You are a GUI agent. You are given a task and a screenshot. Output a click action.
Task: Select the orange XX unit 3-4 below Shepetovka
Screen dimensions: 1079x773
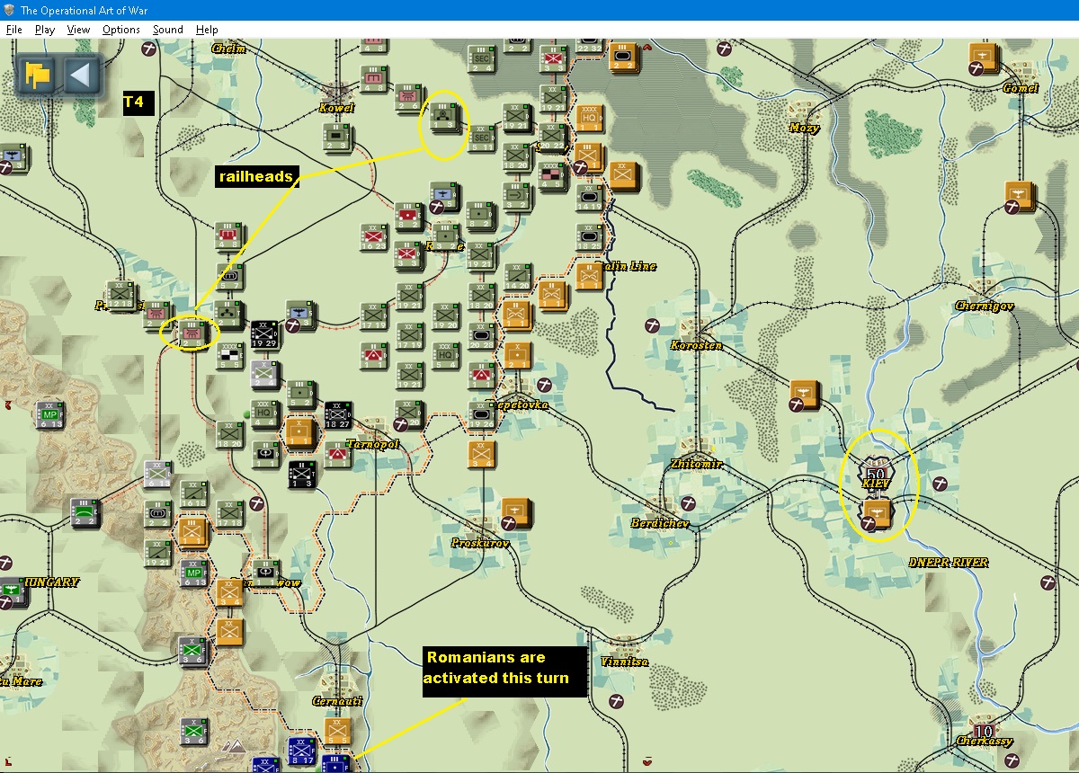click(481, 454)
